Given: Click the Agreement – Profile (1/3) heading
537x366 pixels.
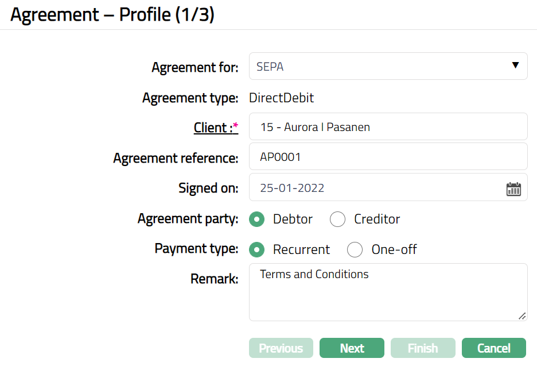Looking at the screenshot, I should (x=112, y=15).
